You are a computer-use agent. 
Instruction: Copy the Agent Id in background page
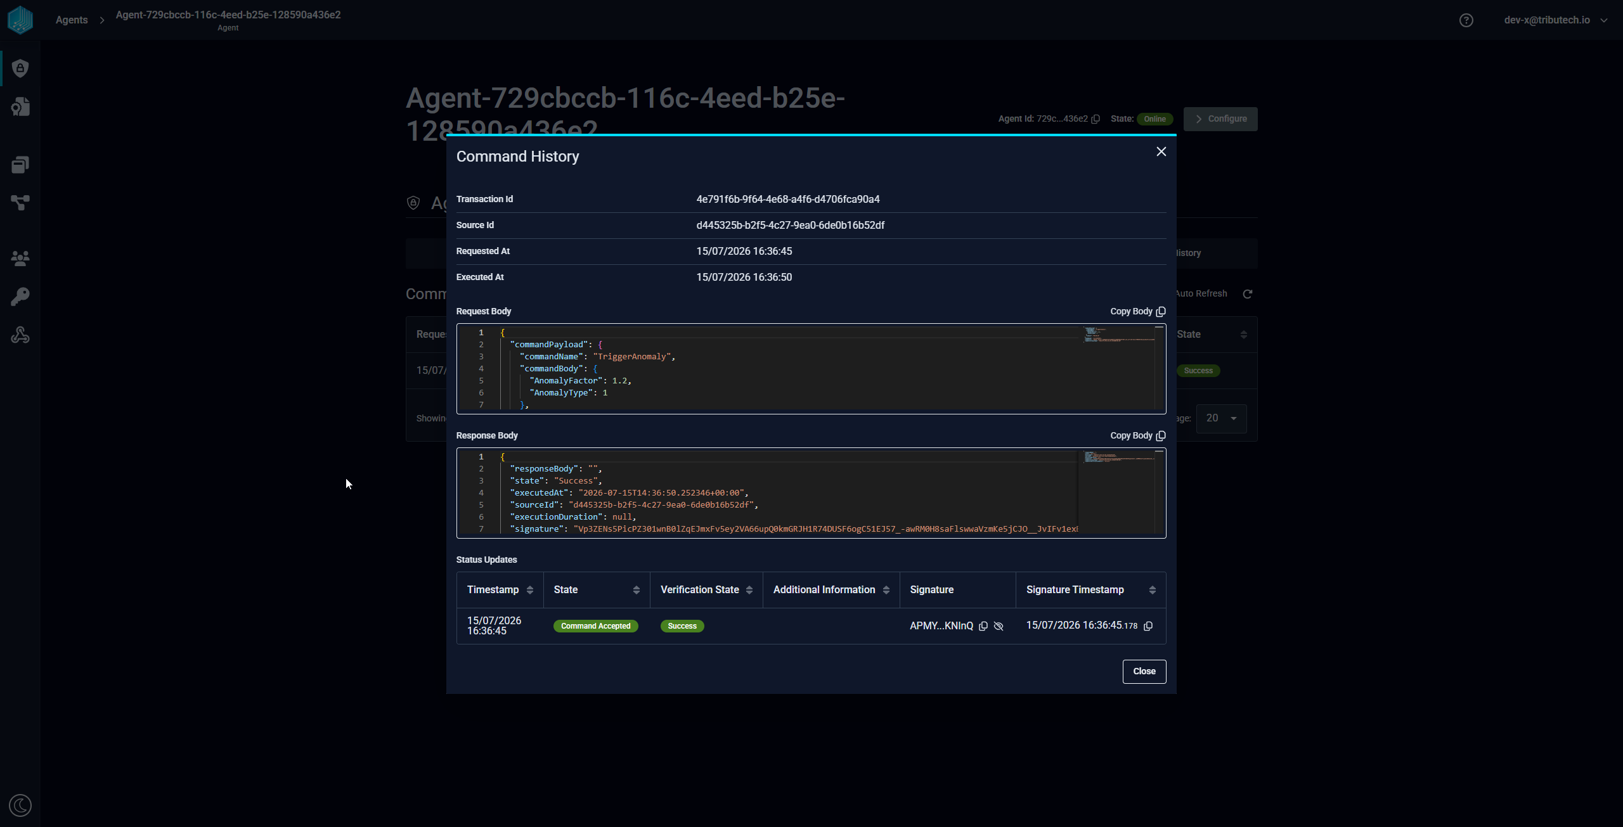coord(1096,119)
